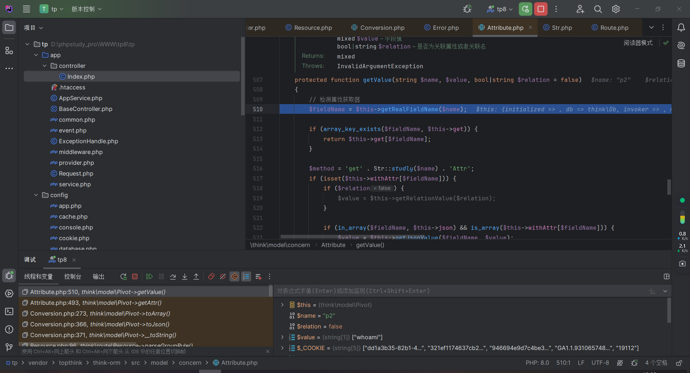Viewport: 690px width, 373px height.
Task: Click the Step Out debug icon
Action: point(196,276)
